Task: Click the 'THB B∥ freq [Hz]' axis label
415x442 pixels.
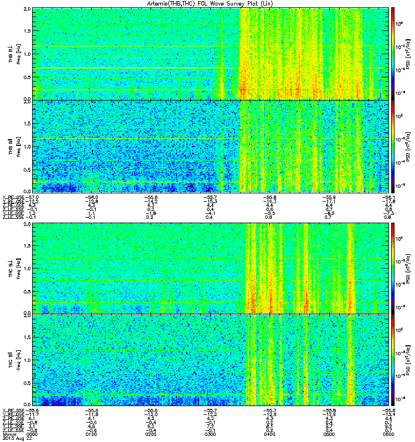Action: 14,146
